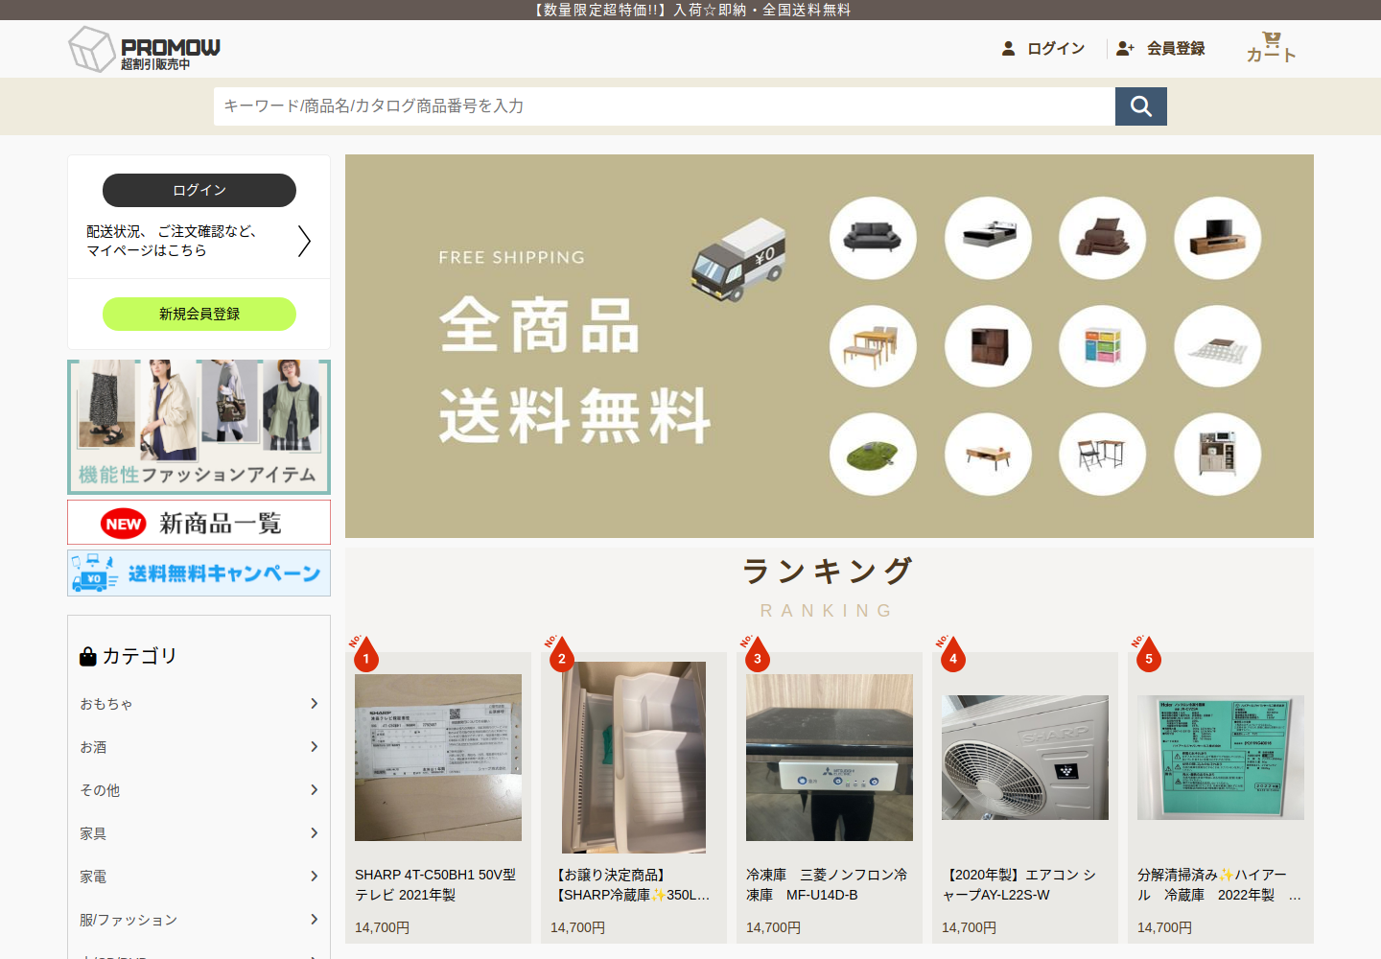Viewport: 1381px width, 959px height.
Task: Click the PROMOW box logo
Action: click(x=144, y=49)
